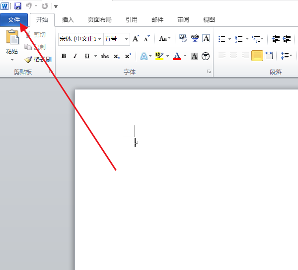Open the Aa change case dropdown
Screen dimensions: 298x270
[164, 39]
